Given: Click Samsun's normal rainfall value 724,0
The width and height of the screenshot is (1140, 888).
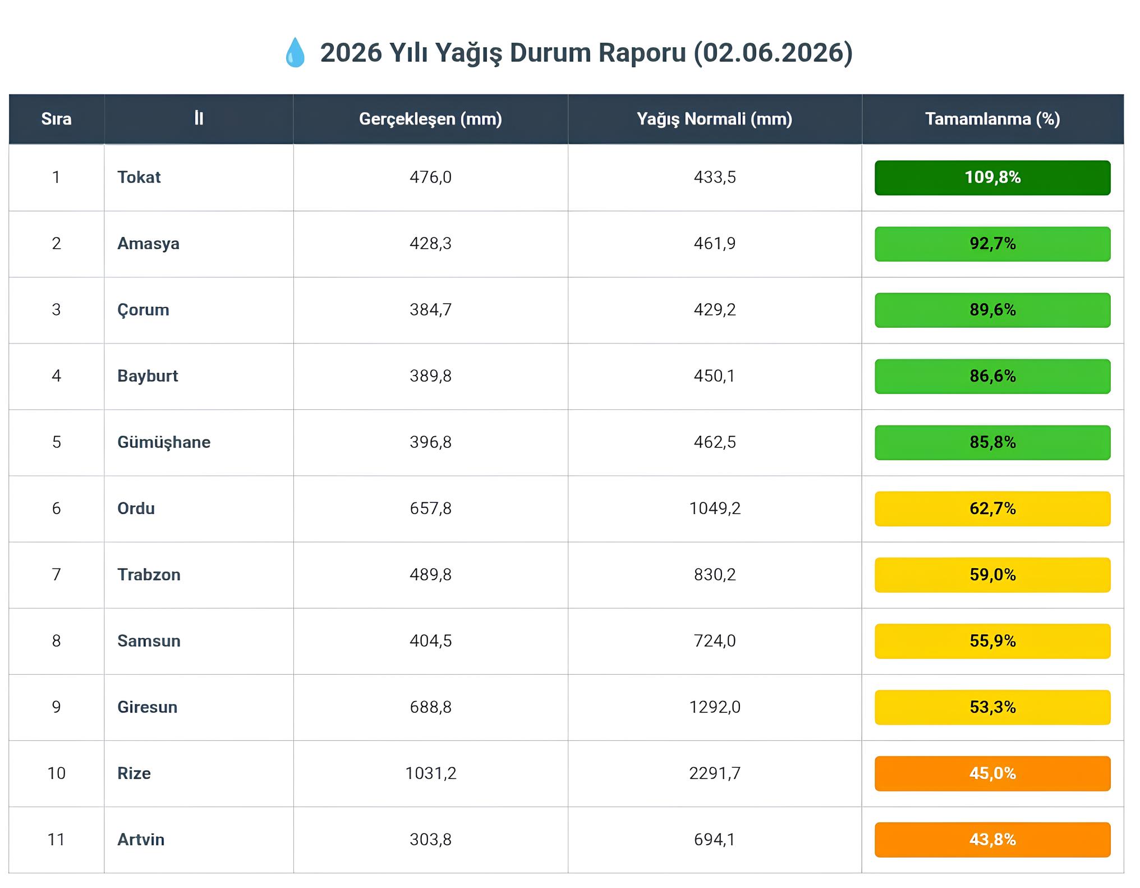Looking at the screenshot, I should pos(715,641).
